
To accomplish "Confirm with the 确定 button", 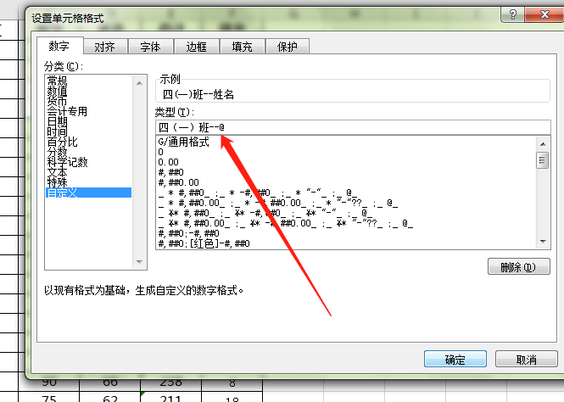I will coord(455,360).
